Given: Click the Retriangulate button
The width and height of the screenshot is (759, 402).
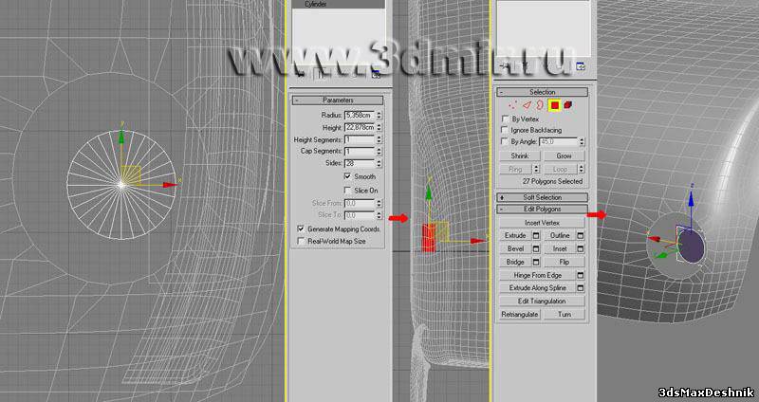Looking at the screenshot, I should pos(520,314).
